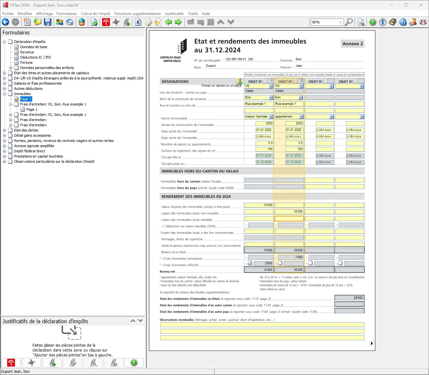Click the magnifying glass zoom icon
The width and height of the screenshot is (429, 375).
pyautogui.click(x=349, y=22)
